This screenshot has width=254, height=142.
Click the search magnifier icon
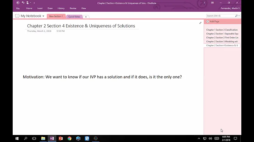[x=236, y=16]
